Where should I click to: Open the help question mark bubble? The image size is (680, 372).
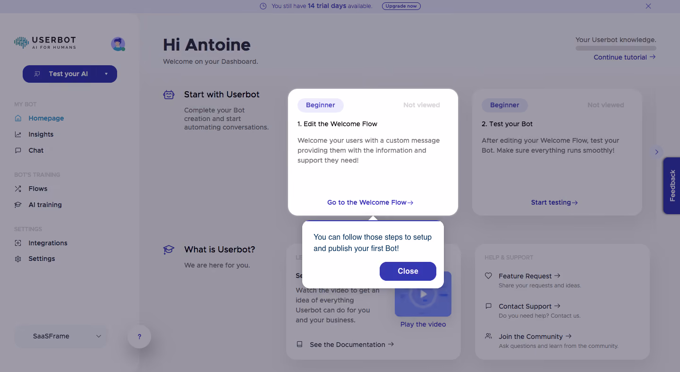(139, 337)
